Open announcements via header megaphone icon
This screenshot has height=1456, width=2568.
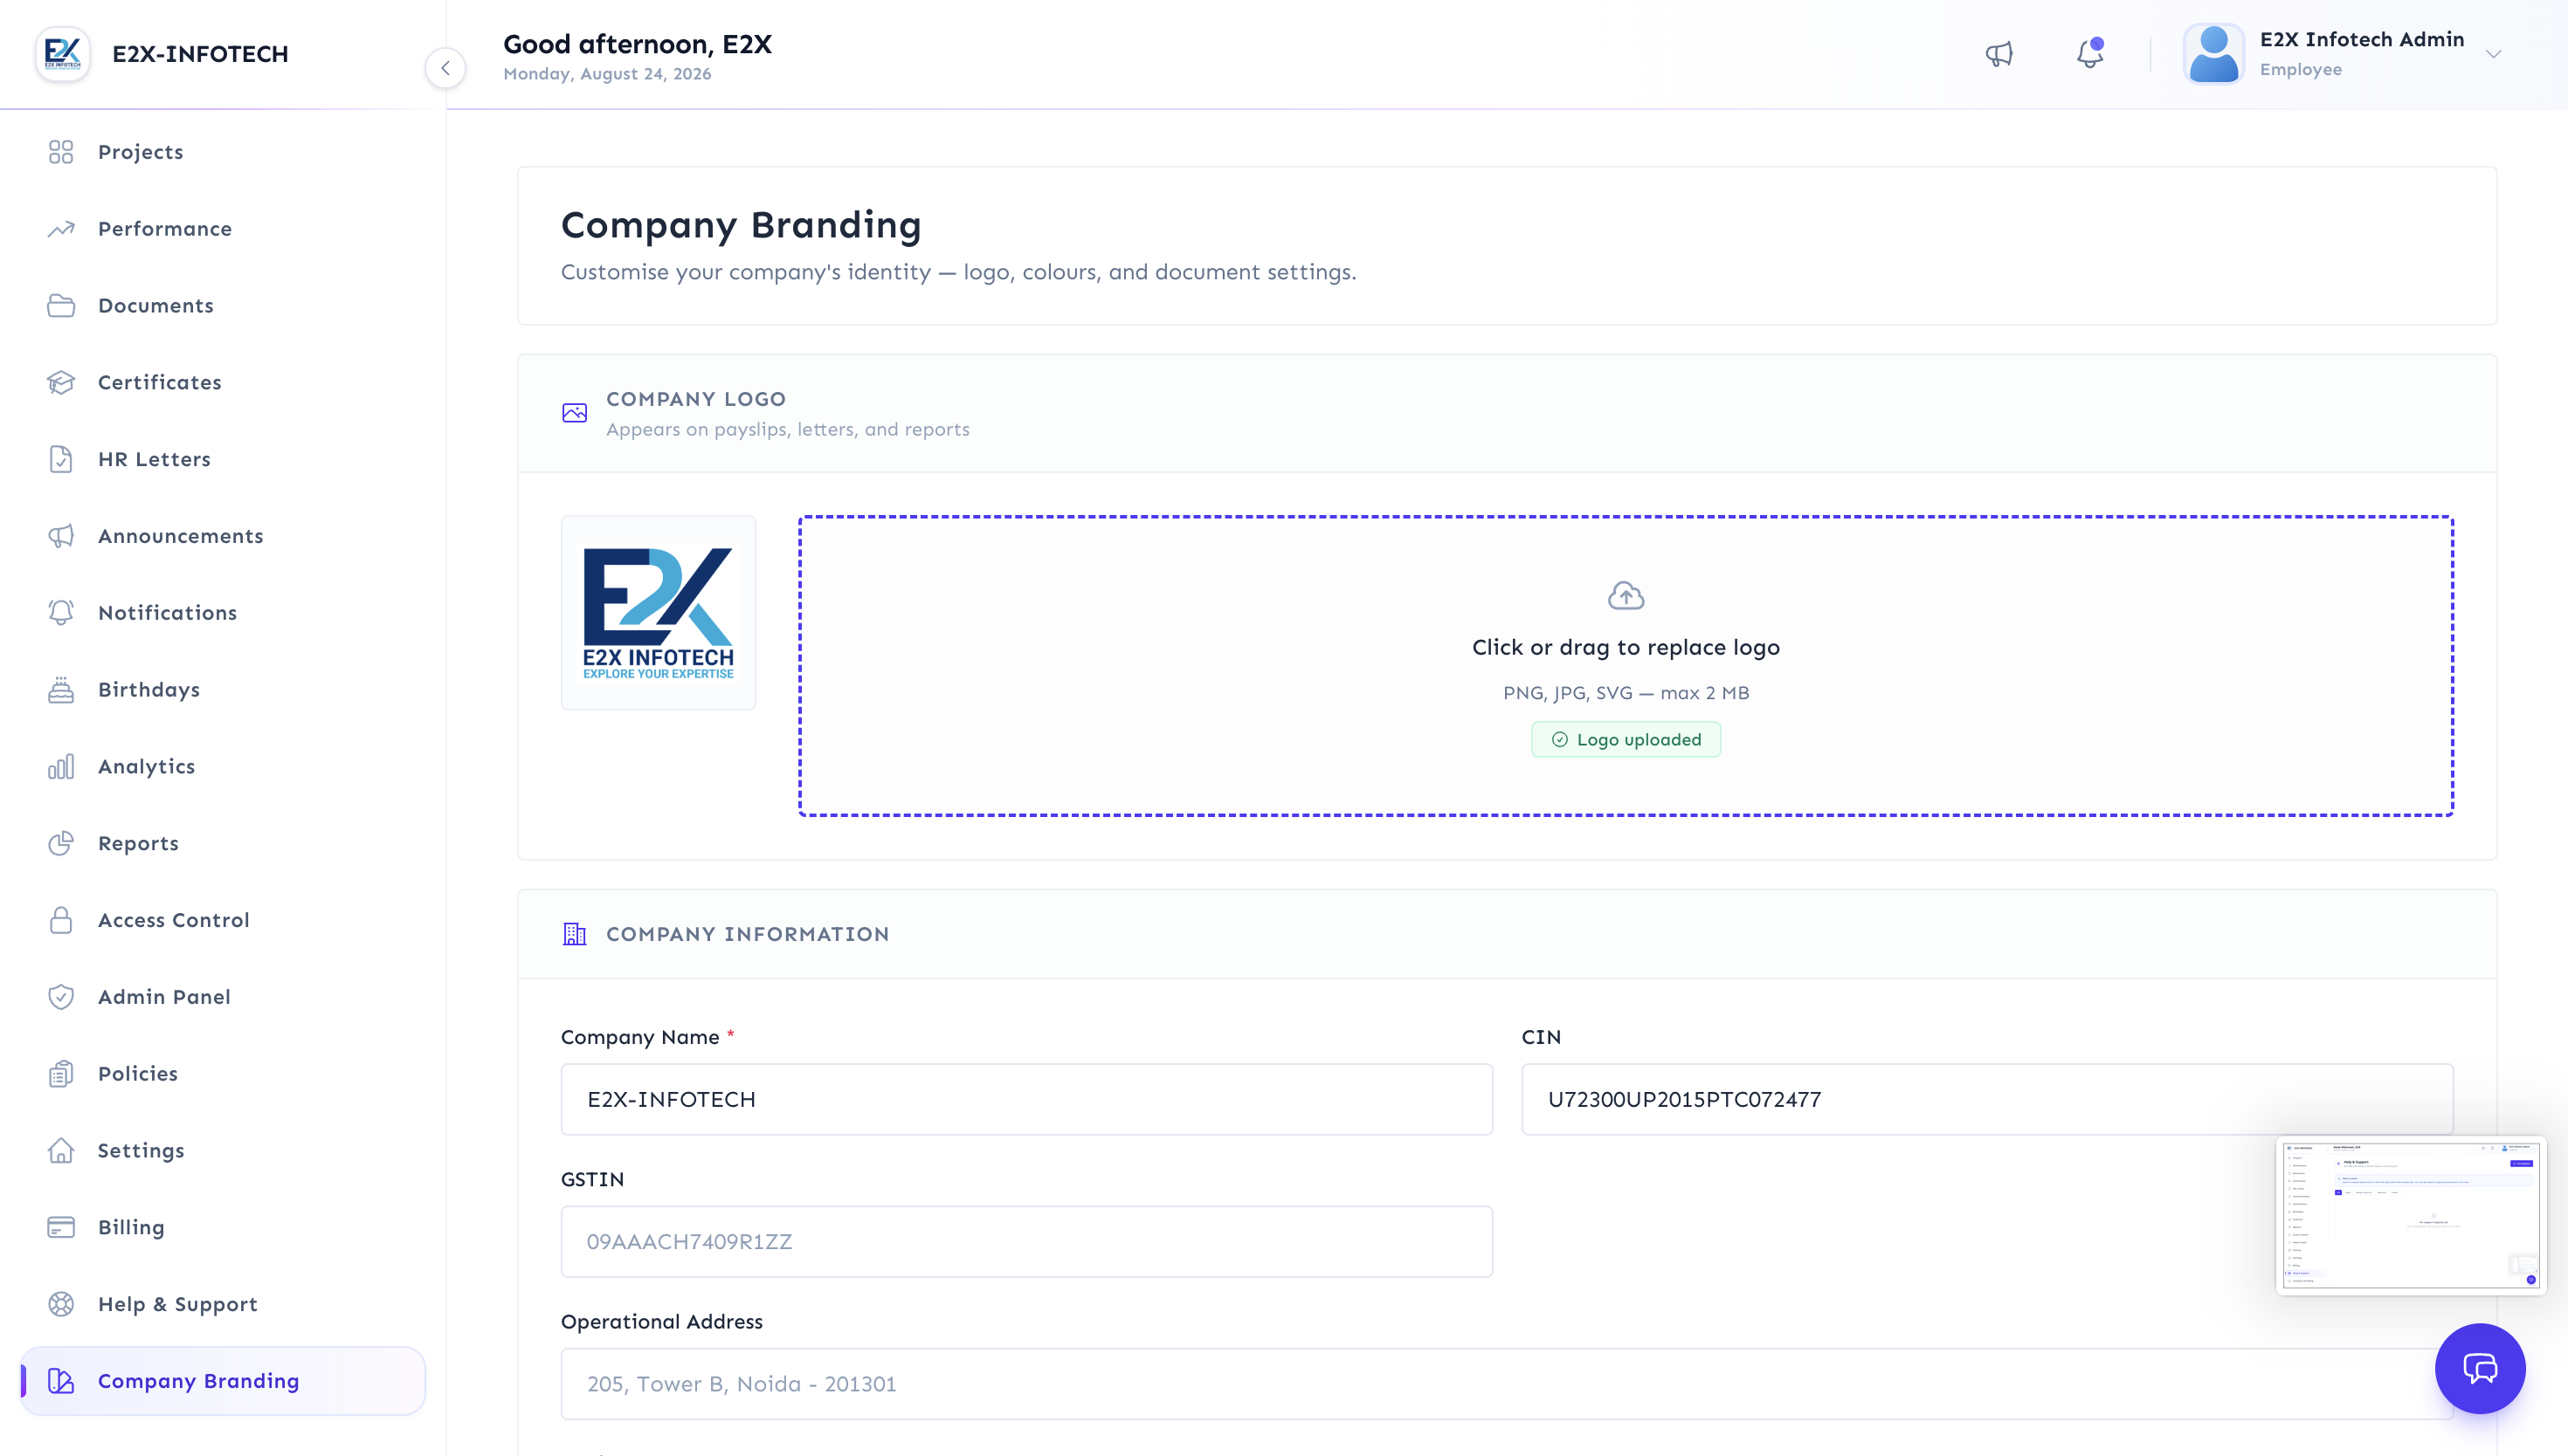pos(1998,54)
